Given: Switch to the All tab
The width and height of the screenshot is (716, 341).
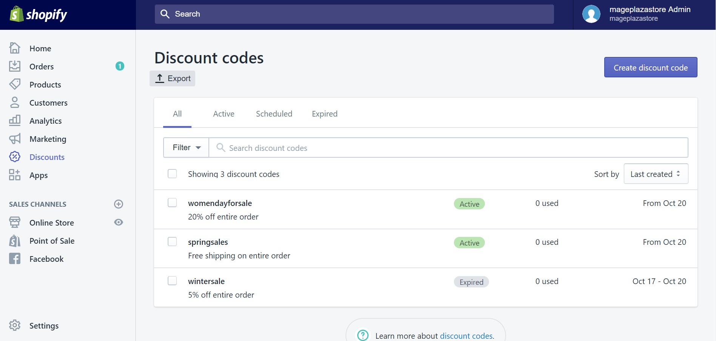Looking at the screenshot, I should point(177,114).
